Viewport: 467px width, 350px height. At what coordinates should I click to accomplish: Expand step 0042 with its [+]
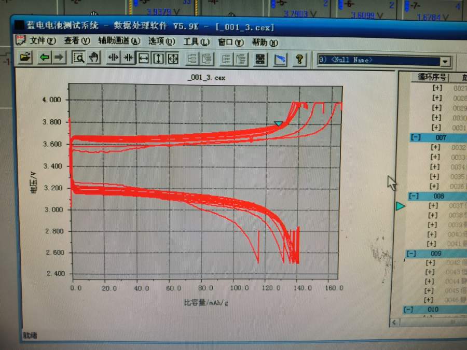point(430,263)
